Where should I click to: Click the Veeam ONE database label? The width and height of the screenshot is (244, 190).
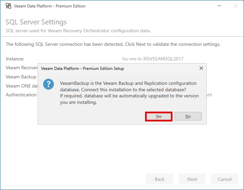coord(22,86)
